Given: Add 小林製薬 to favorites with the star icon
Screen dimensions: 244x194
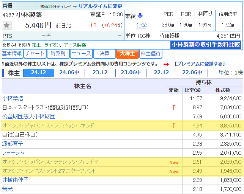Looking at the screenshot, I should 7,25.
